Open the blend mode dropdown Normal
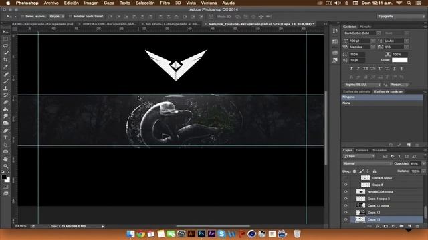This screenshot has width=428, height=240. (367, 163)
